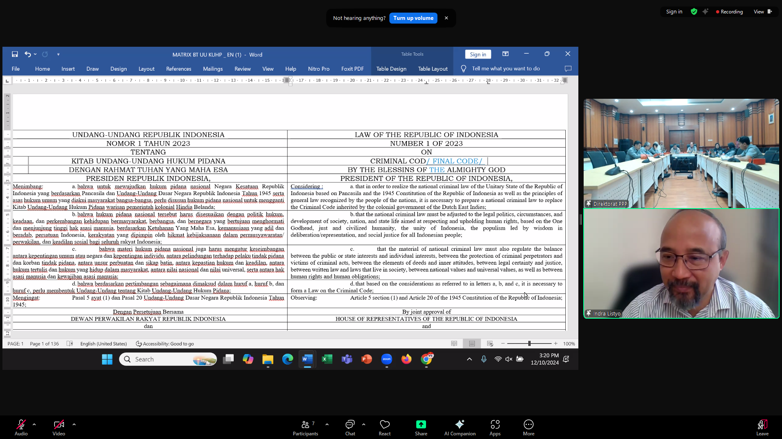Switch to the Table Design tab
The height and width of the screenshot is (439, 782).
tap(391, 69)
